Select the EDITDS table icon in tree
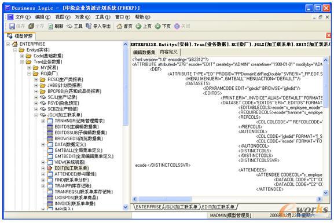The height and width of the screenshot is (223, 334). point(50,127)
